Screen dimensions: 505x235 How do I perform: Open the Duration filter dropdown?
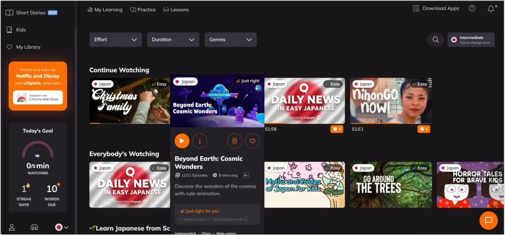(x=173, y=39)
